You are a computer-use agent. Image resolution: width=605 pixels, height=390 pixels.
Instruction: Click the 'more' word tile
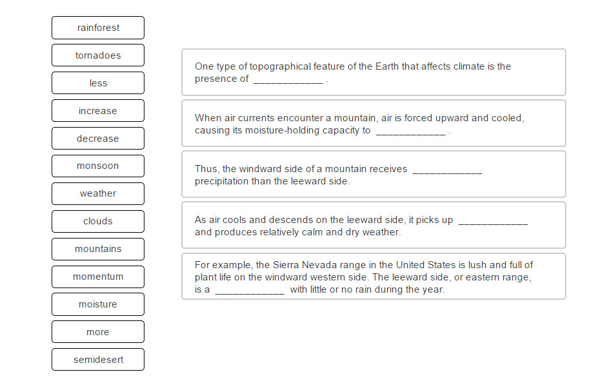[98, 332]
